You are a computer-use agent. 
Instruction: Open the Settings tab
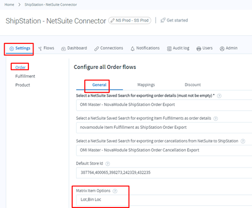tap(20, 48)
